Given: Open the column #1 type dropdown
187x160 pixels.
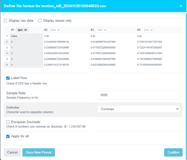Looking at the screenshot, I should tap(22, 30).
